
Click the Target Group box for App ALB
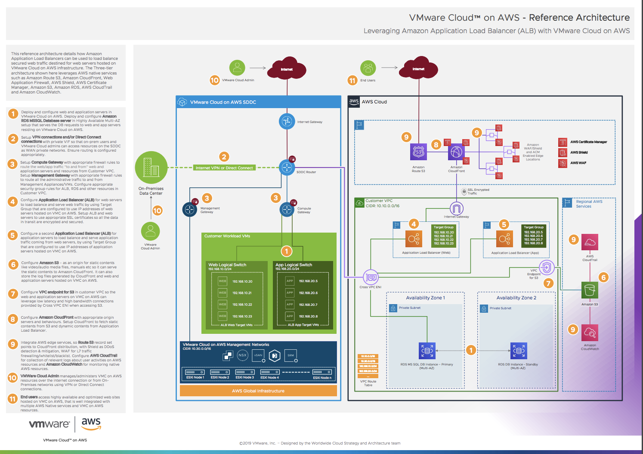(x=534, y=235)
